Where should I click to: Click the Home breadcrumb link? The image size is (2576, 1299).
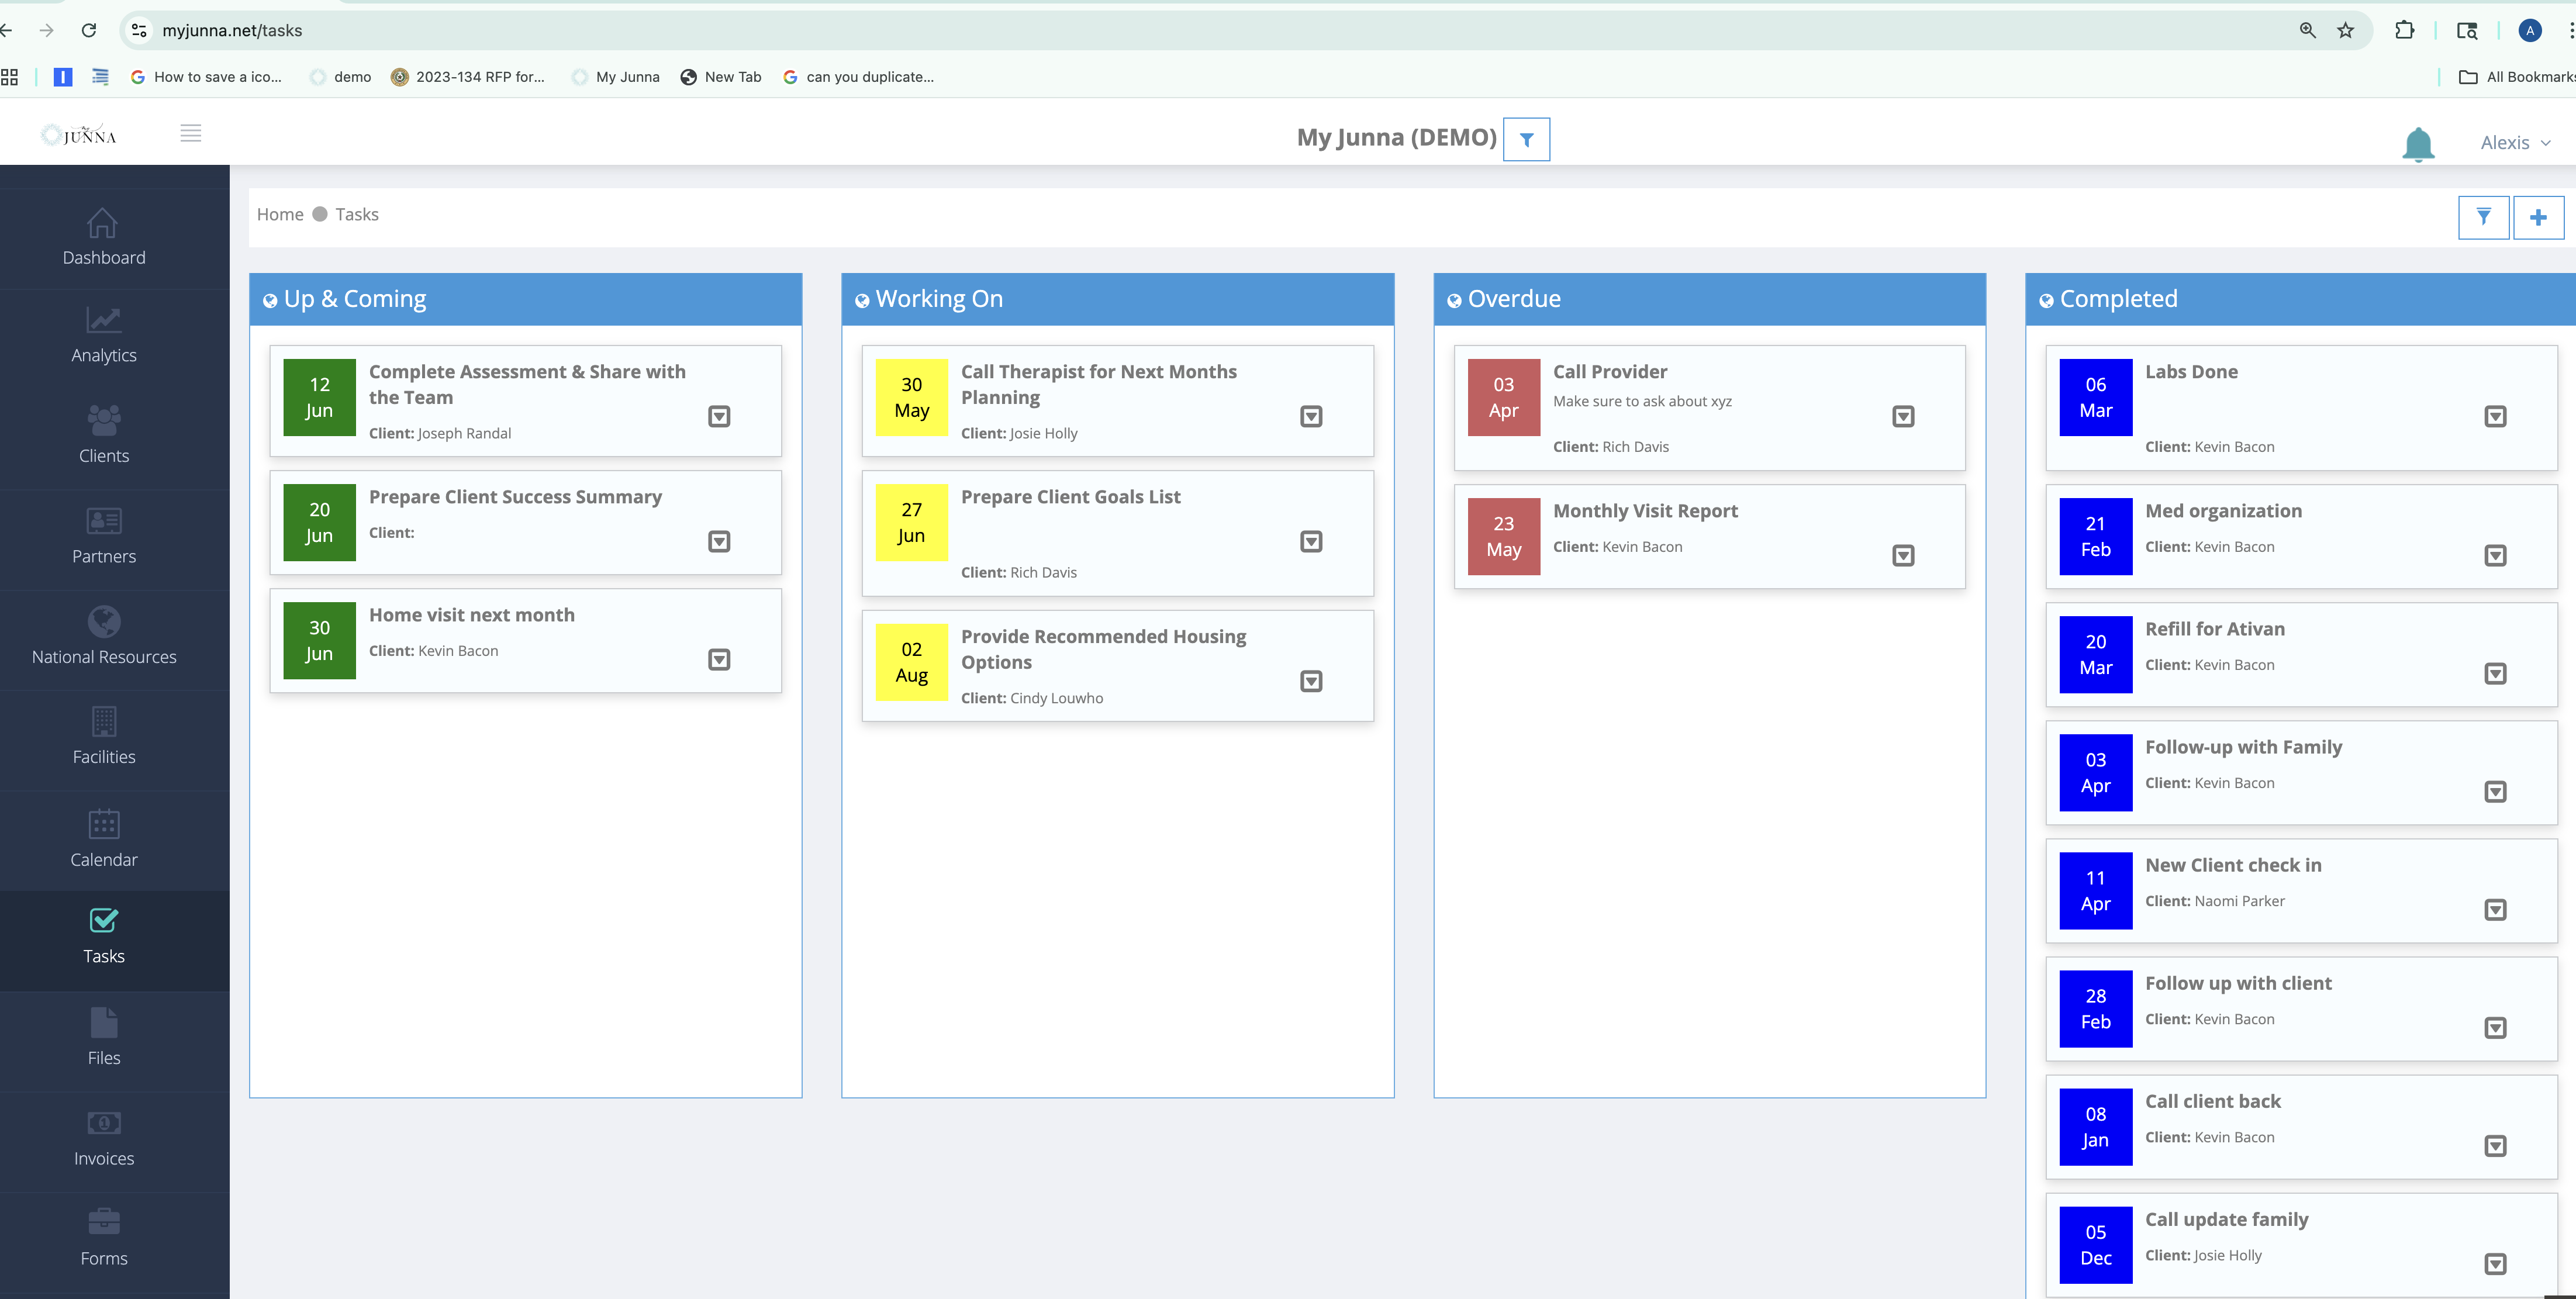tap(280, 214)
